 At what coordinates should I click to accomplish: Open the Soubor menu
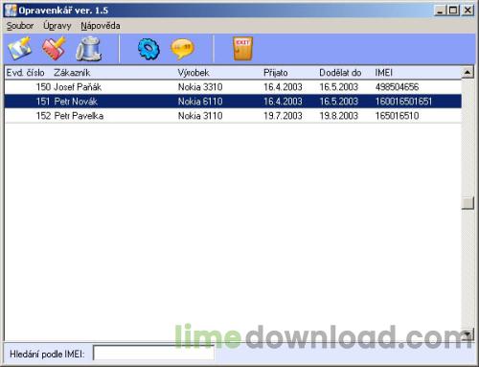pos(20,26)
